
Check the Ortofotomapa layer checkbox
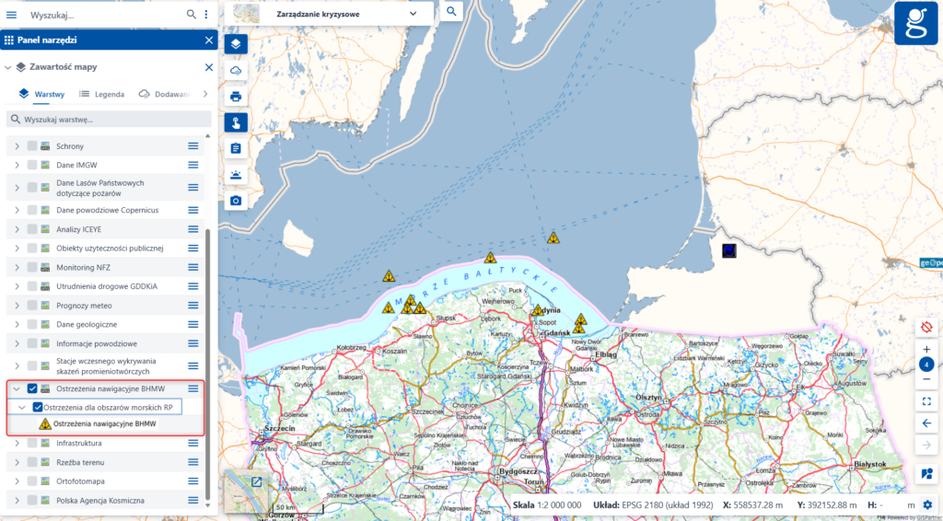pos(32,481)
